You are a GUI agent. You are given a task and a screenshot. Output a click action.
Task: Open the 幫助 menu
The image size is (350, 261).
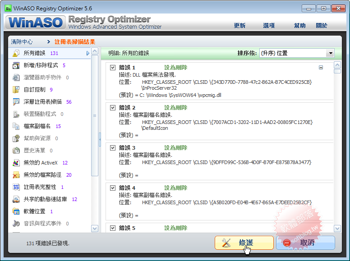click(299, 26)
